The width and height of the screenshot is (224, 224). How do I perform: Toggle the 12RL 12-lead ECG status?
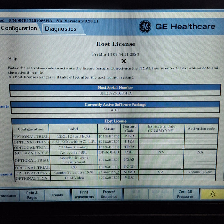pyautogui.click(x=109, y=136)
